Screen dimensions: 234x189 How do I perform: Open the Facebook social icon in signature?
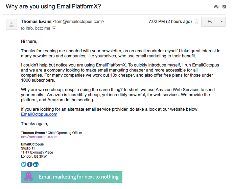point(30,164)
